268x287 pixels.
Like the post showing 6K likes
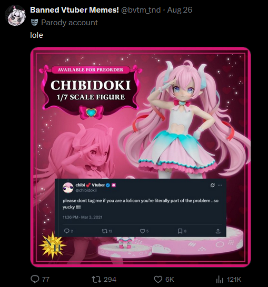158,279
